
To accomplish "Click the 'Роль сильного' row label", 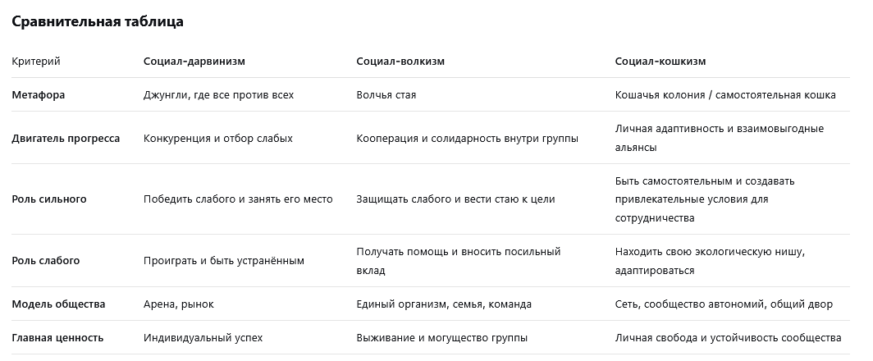I will click(49, 199).
